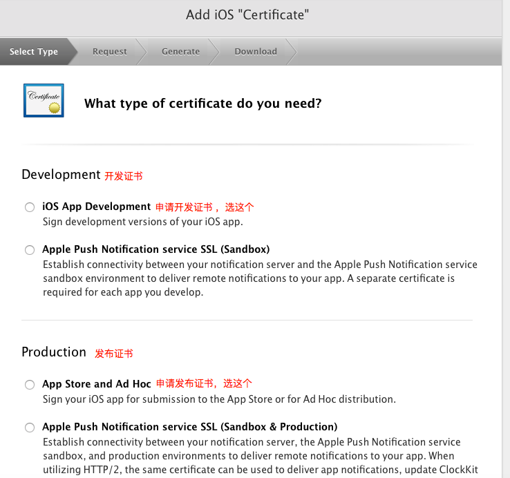Click the iOS App Development label text
This screenshot has width=510, height=478.
96,207
